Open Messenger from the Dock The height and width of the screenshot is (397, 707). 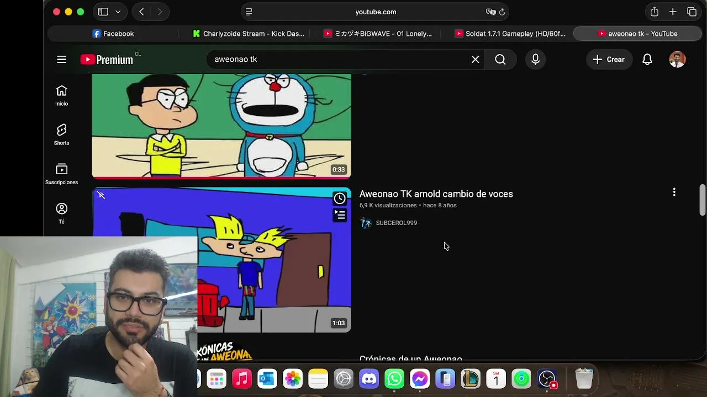[420, 379]
